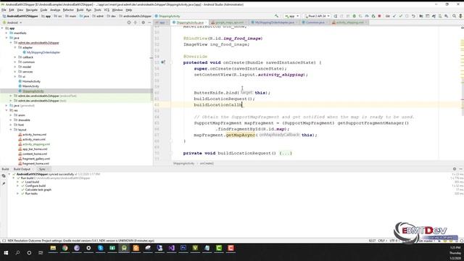The width and height of the screenshot is (464, 261).
Task: Click the NDK Resolution Outcome status message
Action: coord(80,241)
